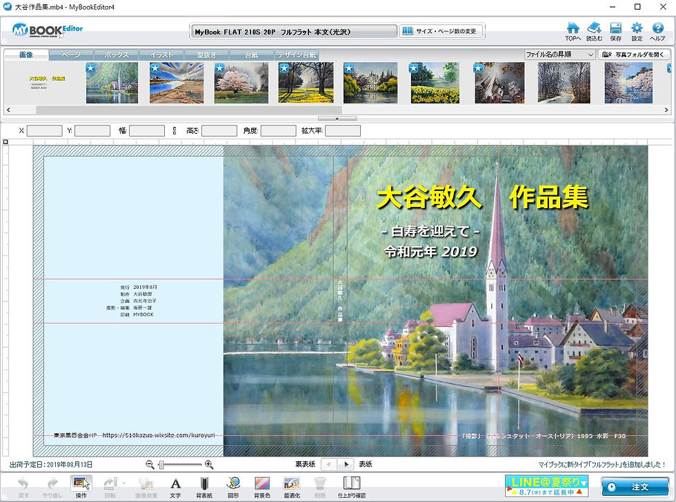Image resolution: width=676 pixels, height=502 pixels.
Task: Click the 注文 order button
Action: [635, 487]
